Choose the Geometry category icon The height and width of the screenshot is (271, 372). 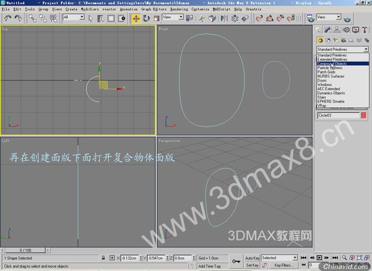[321, 41]
